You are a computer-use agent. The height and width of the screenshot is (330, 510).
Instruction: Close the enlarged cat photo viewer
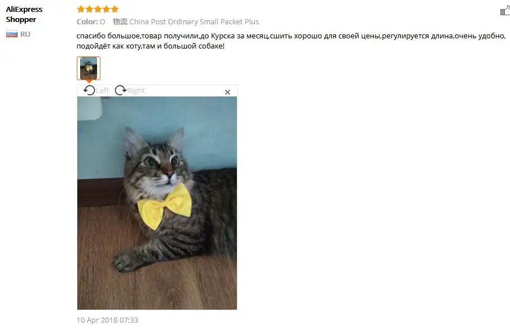pyautogui.click(x=228, y=92)
